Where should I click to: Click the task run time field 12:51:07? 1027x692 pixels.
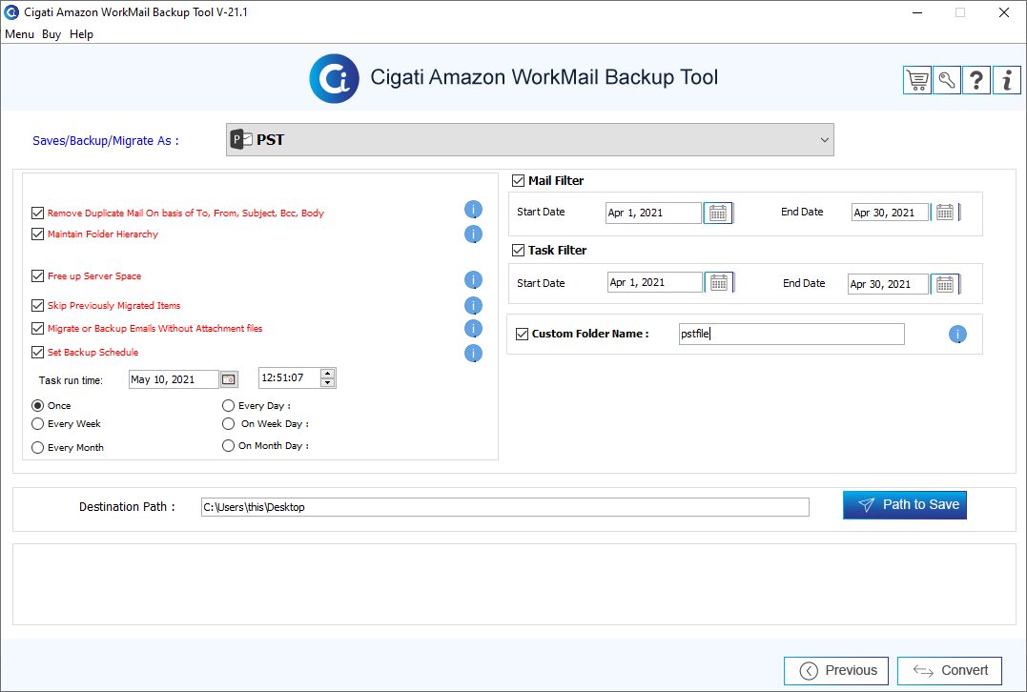point(290,377)
